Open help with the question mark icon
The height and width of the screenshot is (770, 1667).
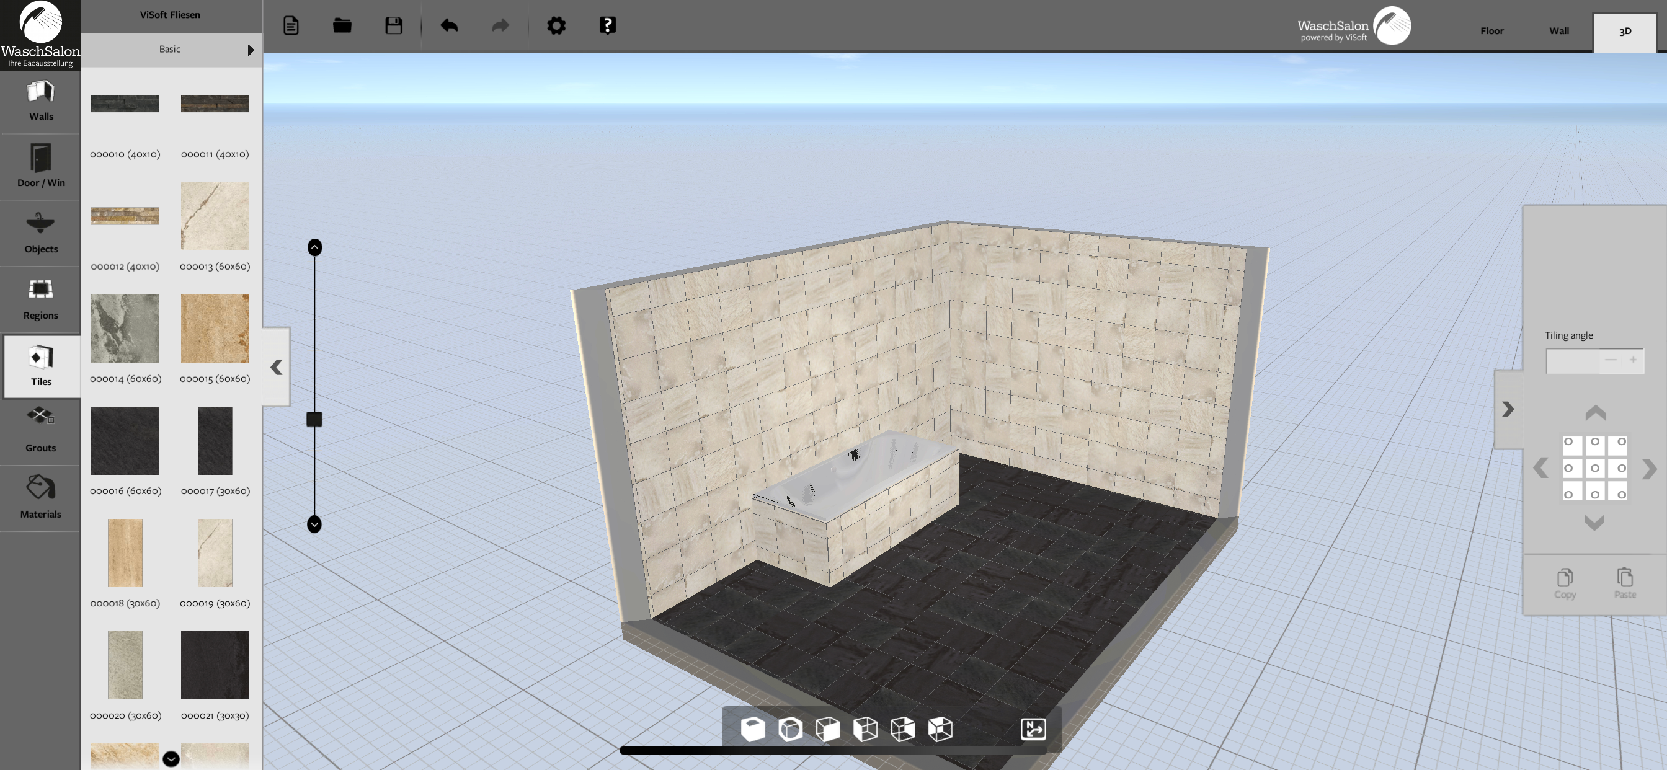point(607,26)
